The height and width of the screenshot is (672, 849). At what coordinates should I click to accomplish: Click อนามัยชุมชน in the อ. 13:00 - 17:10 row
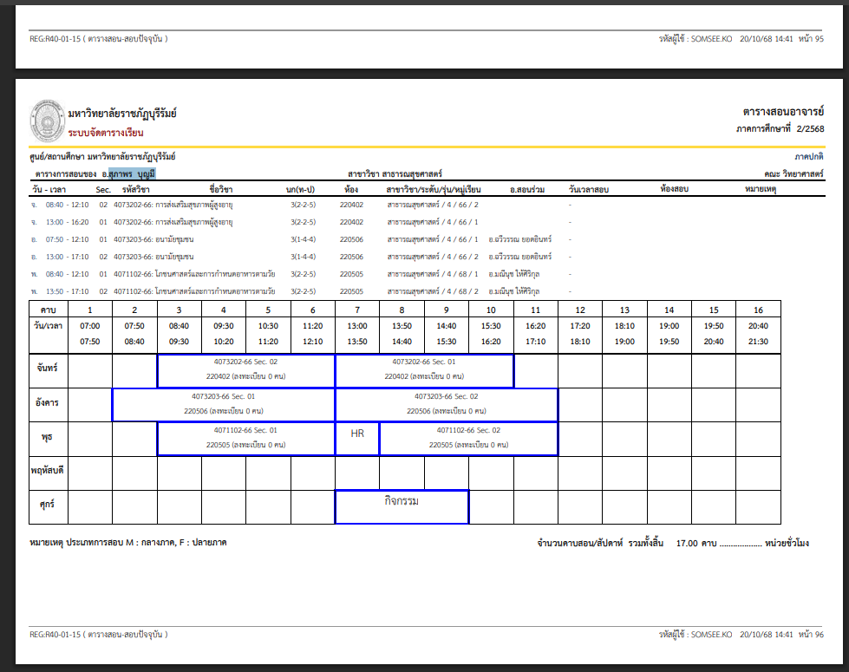coord(174,257)
